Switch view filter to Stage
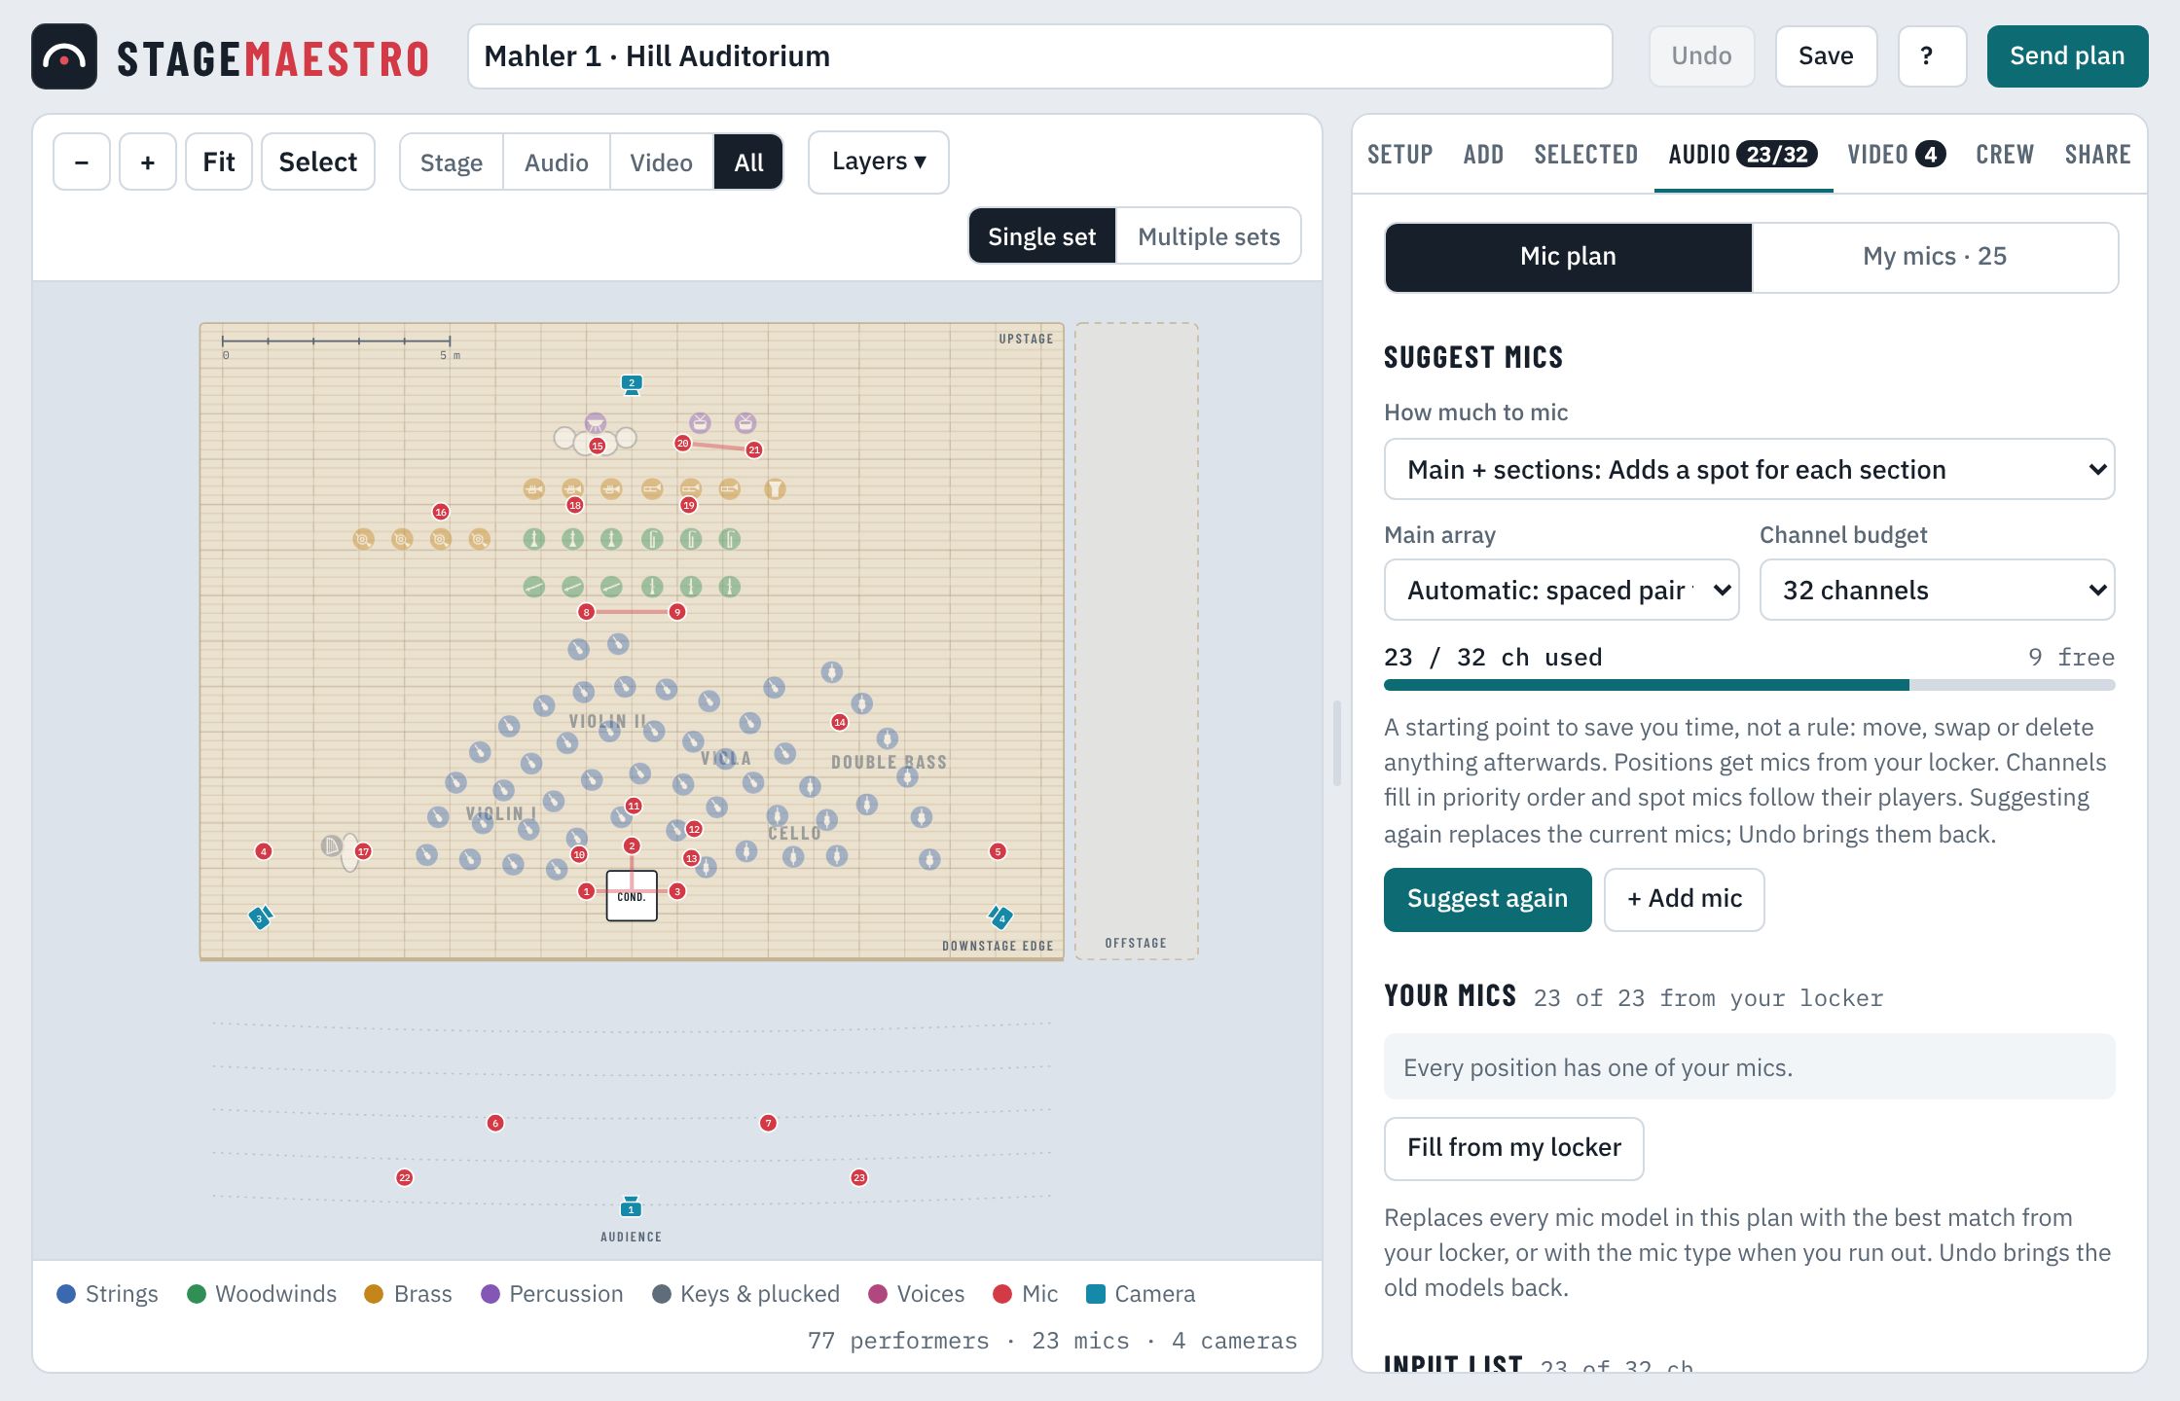The width and height of the screenshot is (2180, 1401). pyautogui.click(x=452, y=162)
